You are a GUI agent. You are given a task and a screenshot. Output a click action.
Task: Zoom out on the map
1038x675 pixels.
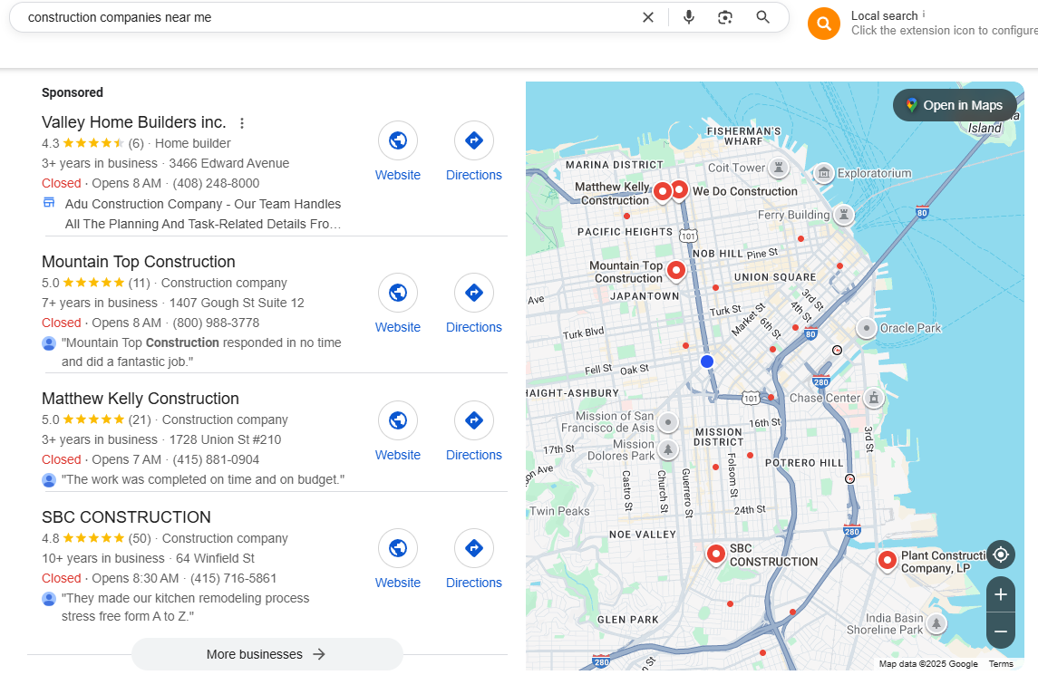click(1001, 631)
